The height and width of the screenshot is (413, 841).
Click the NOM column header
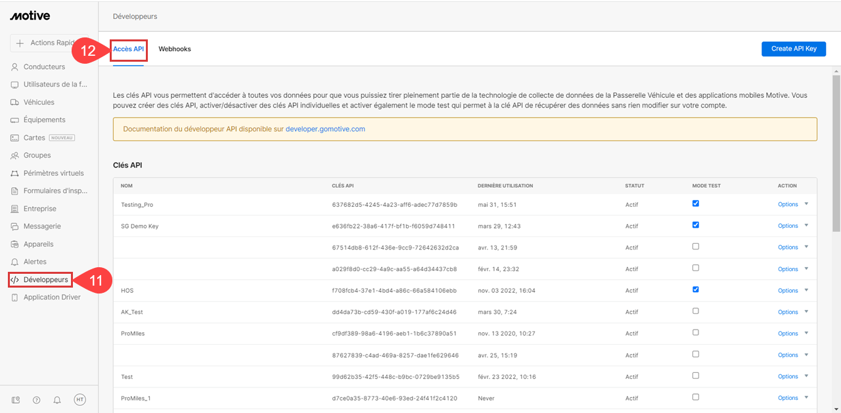tap(127, 186)
